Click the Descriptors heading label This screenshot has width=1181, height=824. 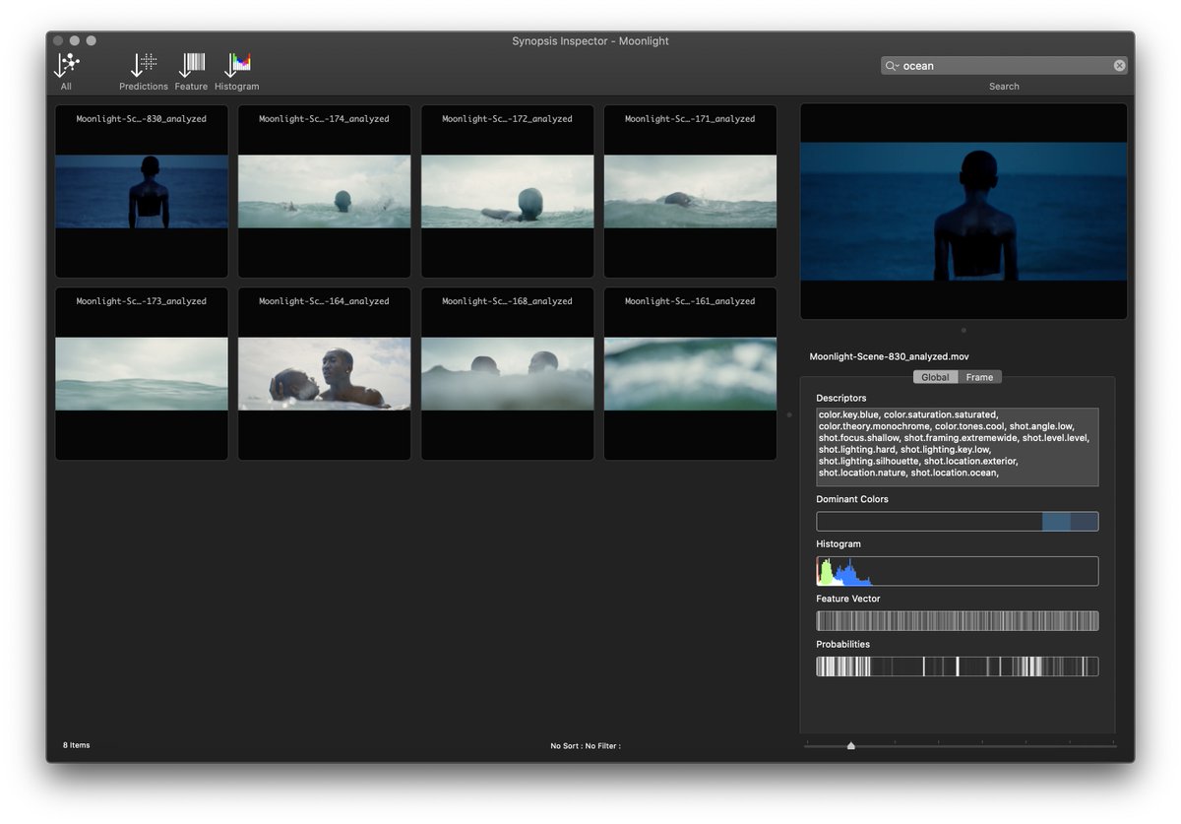841,398
